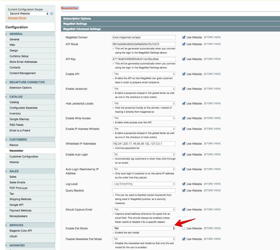Open the Log Level dropdown

coord(144,184)
